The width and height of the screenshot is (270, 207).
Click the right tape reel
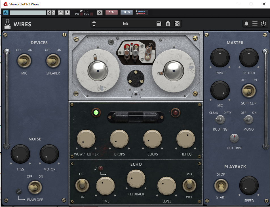coord(174,71)
